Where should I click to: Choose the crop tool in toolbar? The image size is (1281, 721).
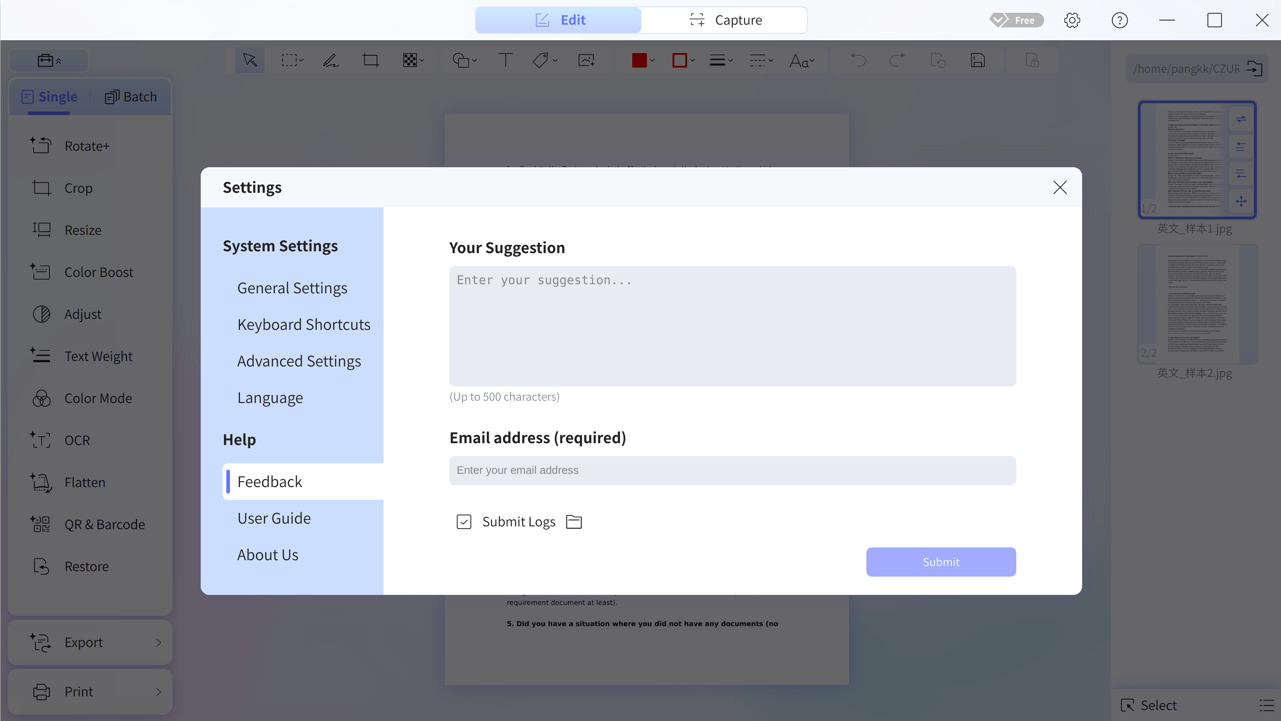[370, 60]
